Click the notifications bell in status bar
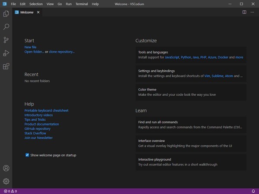The image size is (259, 194). (253, 191)
